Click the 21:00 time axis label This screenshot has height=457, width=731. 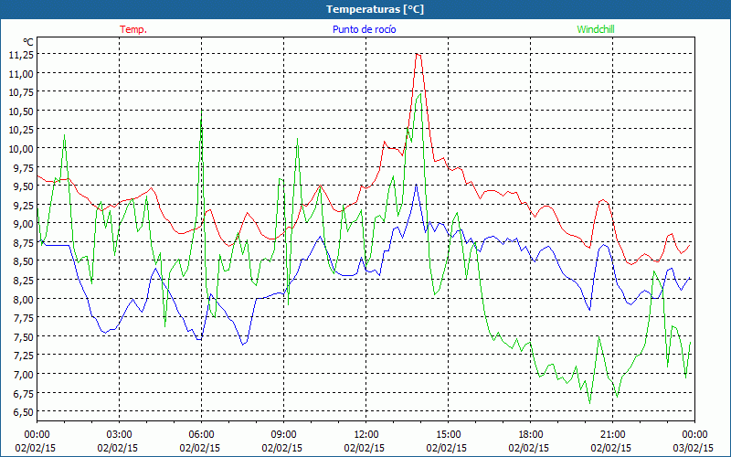(x=612, y=435)
